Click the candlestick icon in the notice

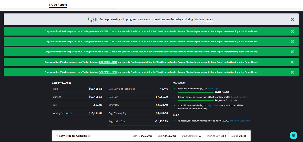click(92, 19)
